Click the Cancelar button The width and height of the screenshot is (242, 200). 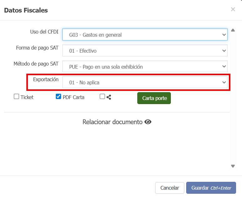coord(170,188)
